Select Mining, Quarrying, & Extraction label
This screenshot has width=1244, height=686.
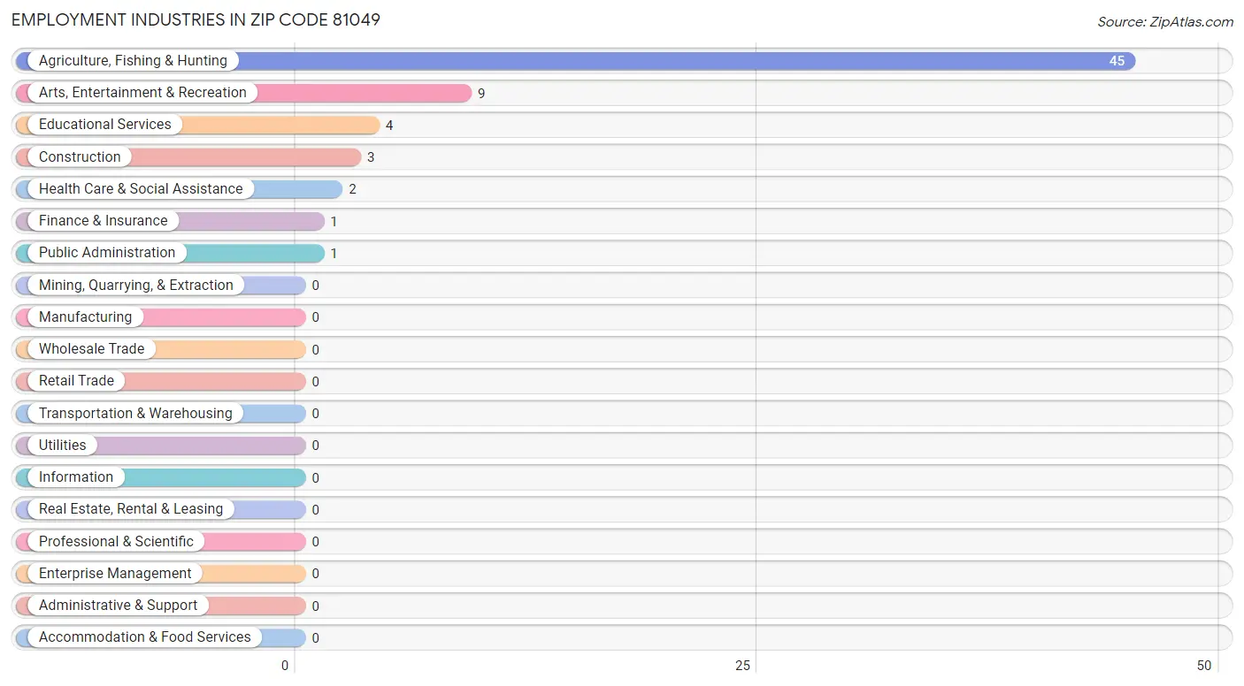136,286
